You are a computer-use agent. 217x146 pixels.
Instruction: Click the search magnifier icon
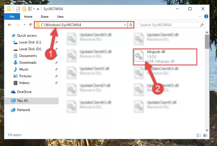[x=202, y=25]
